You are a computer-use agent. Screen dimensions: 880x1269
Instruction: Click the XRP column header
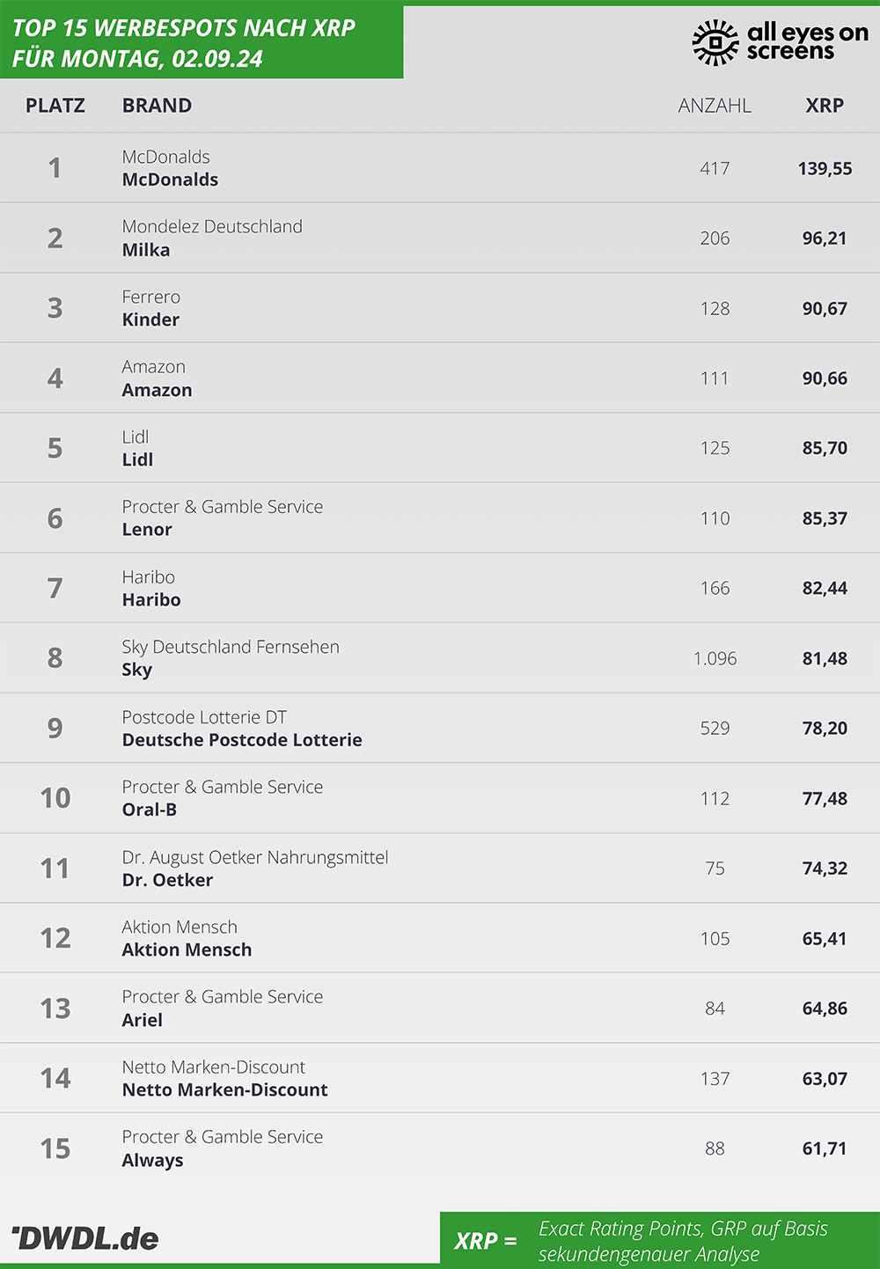coord(825,106)
